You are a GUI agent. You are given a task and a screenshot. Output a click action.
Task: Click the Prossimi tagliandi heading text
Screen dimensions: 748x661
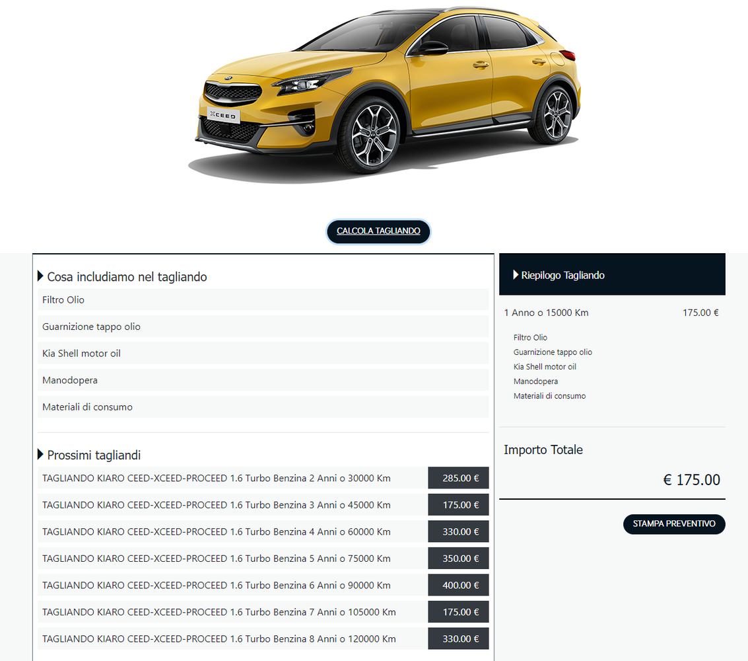[x=94, y=455]
